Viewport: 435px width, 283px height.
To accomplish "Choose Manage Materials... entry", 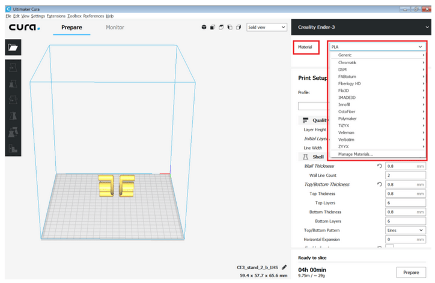I will pyautogui.click(x=378, y=154).
